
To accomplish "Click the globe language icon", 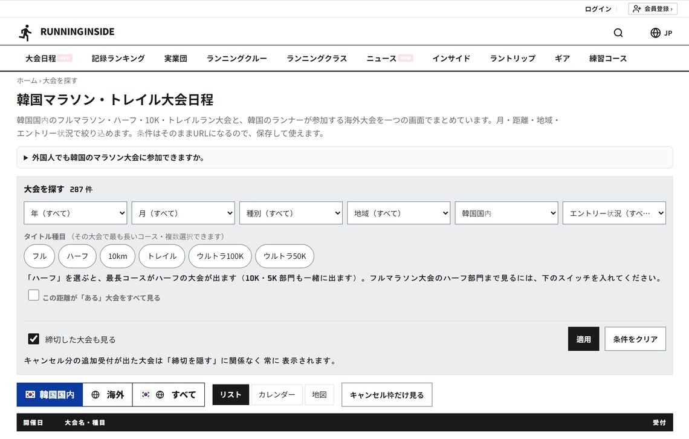I will click(655, 33).
